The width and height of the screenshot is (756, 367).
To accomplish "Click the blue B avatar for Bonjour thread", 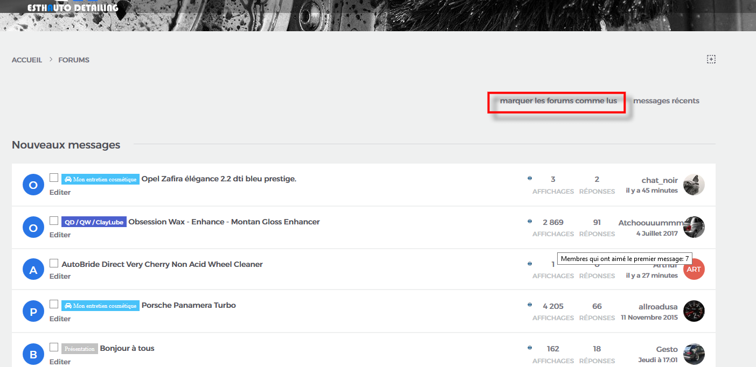I will point(33,355).
